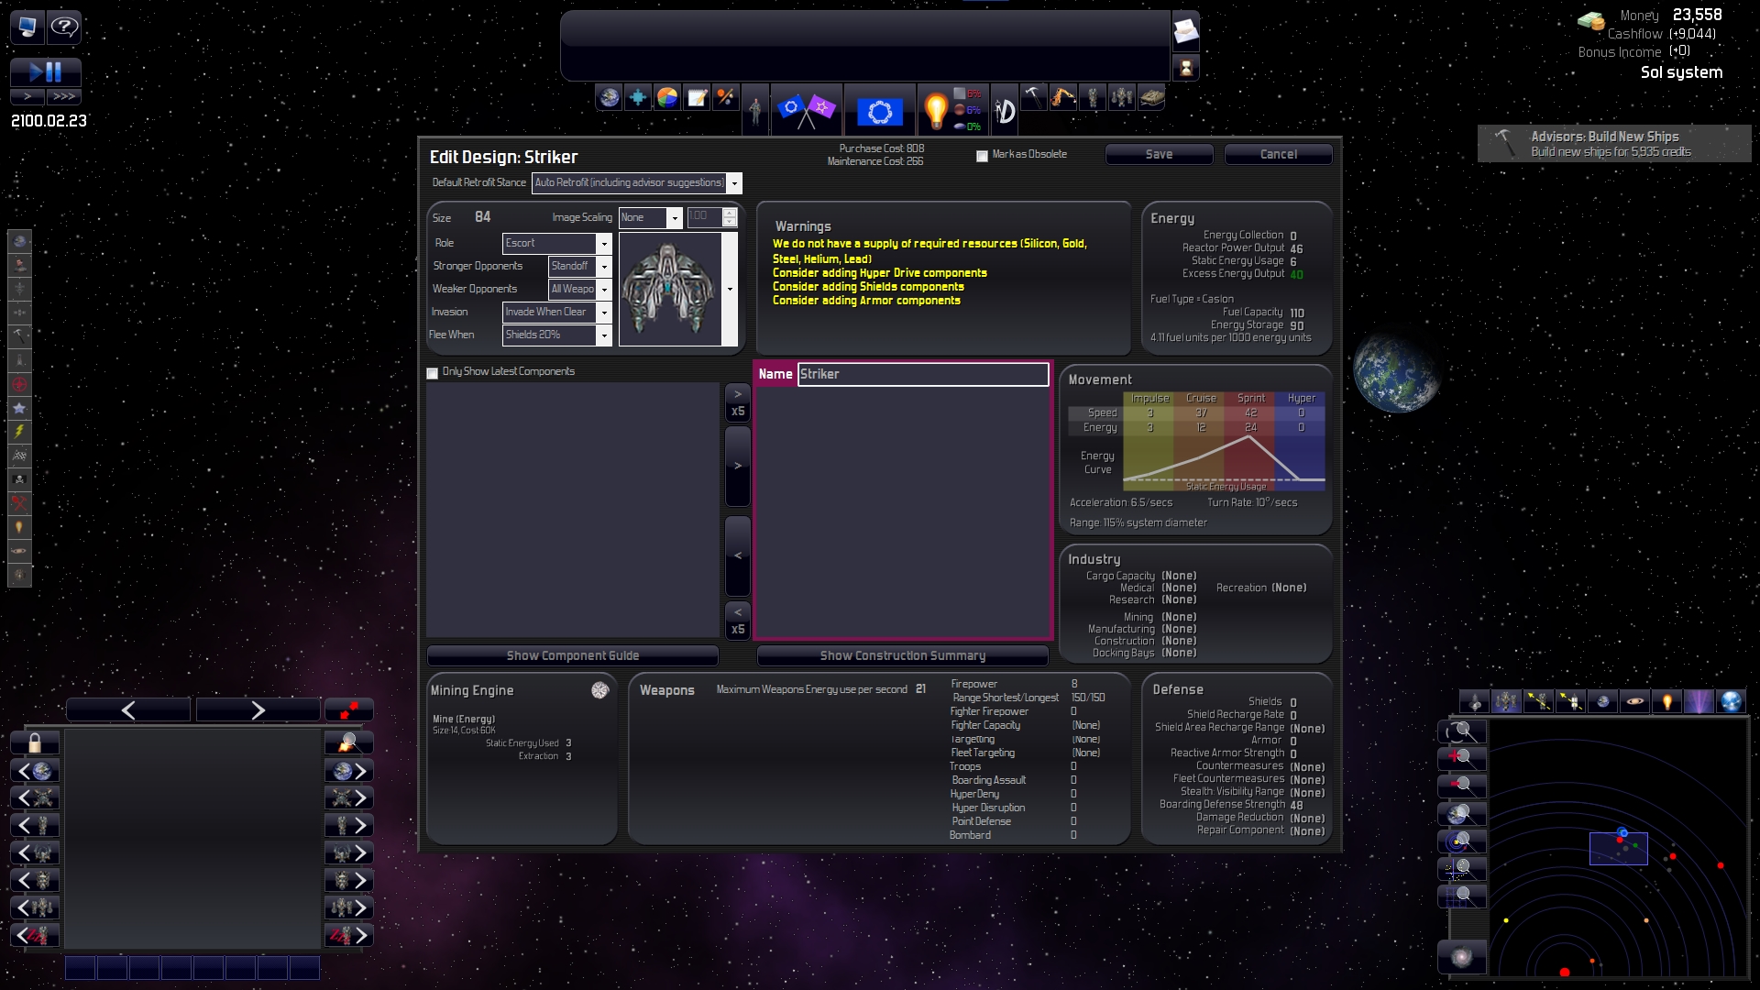
Task: Increase game speed with >>> button
Action: pos(64,96)
